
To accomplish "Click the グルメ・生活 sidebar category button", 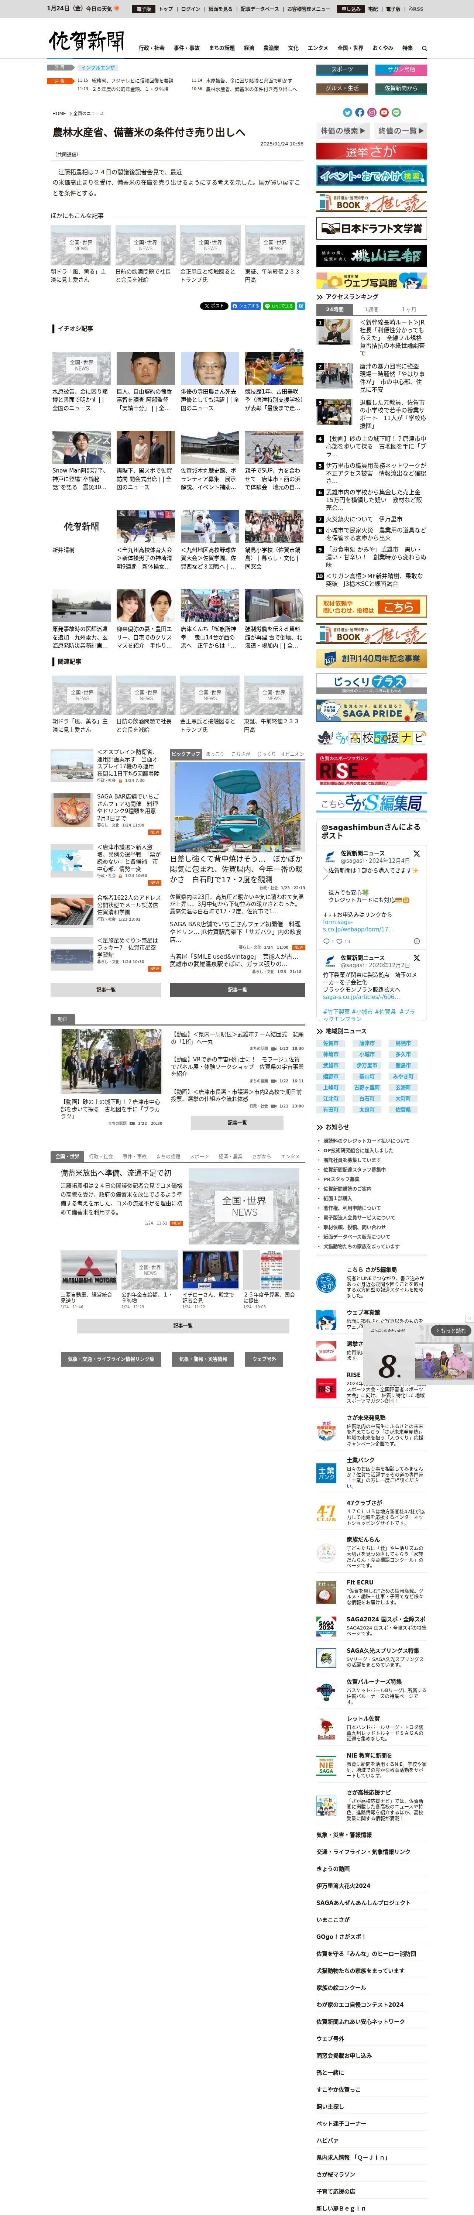I will (341, 89).
